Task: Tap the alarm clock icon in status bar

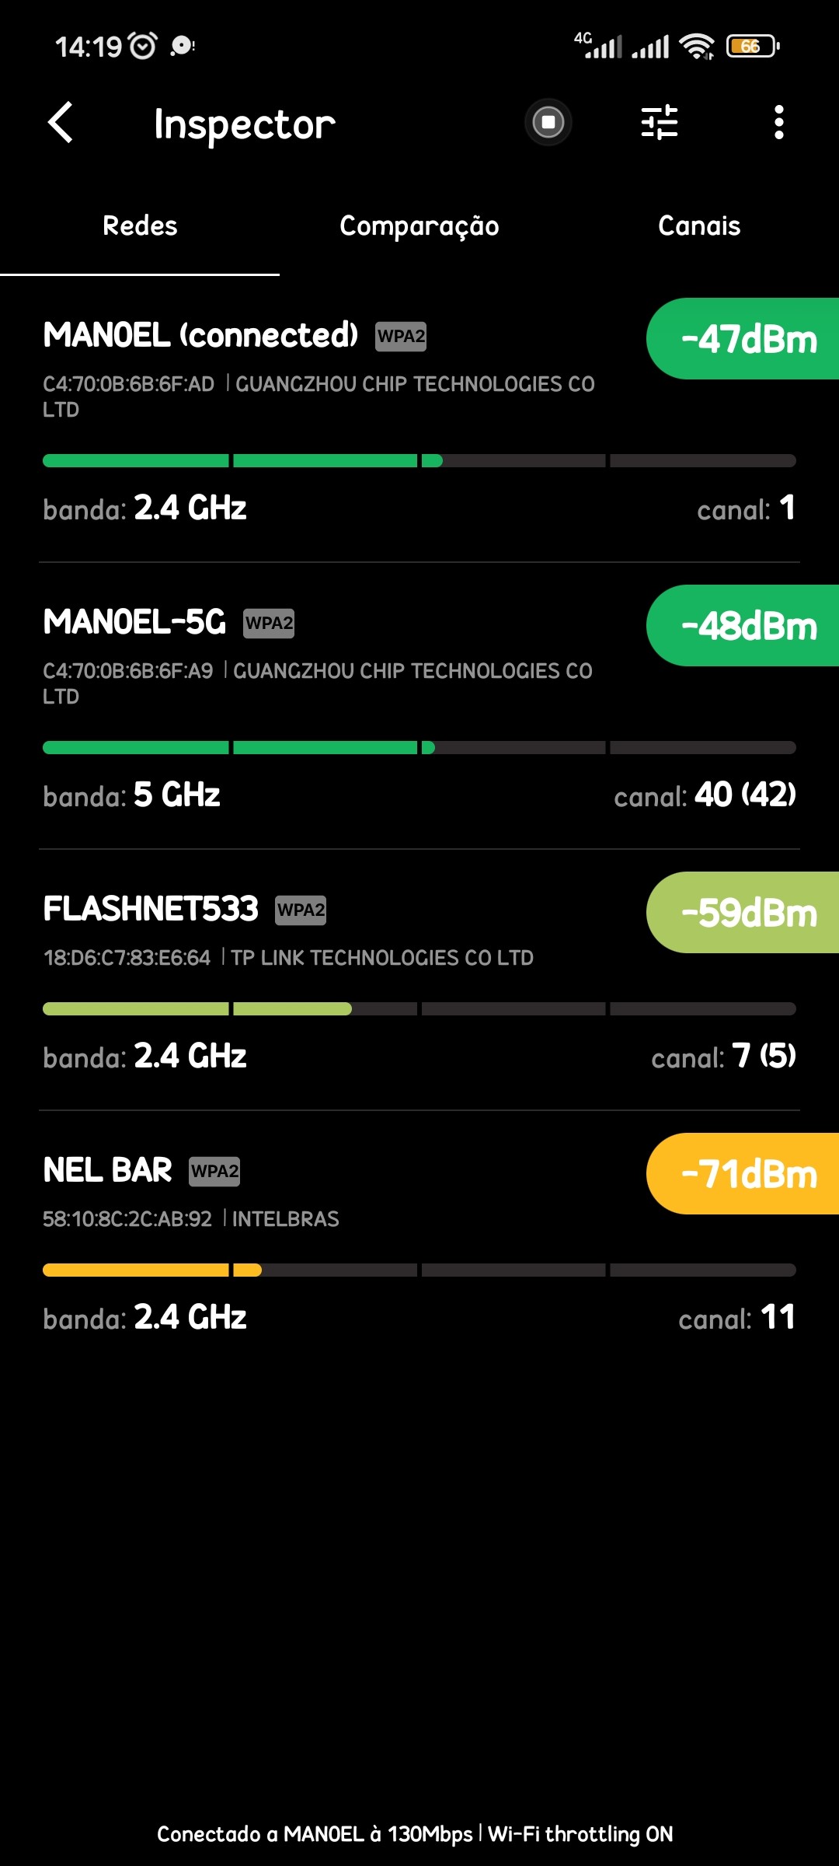Action: [x=143, y=47]
